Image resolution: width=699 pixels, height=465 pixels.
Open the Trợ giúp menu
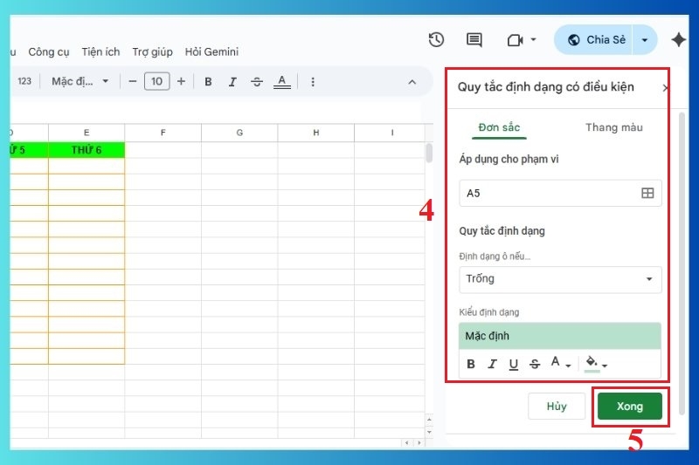tap(152, 52)
